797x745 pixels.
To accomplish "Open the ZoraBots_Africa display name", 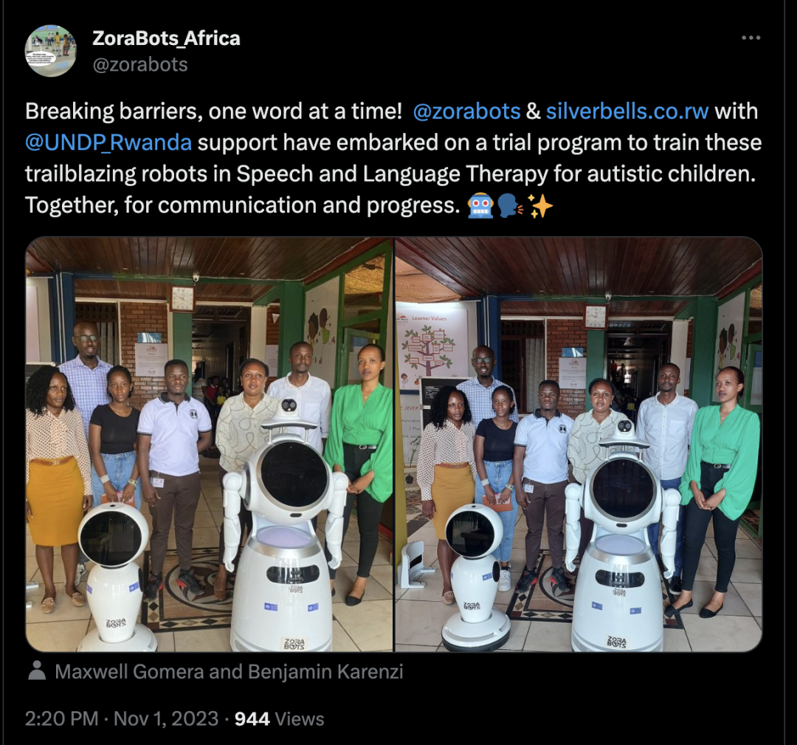I will coord(166,38).
